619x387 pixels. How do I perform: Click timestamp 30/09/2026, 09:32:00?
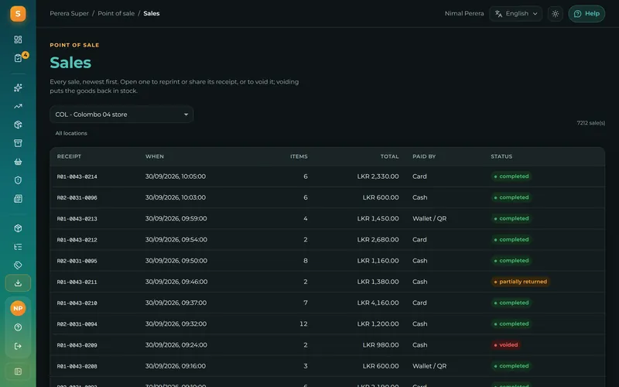tap(176, 324)
